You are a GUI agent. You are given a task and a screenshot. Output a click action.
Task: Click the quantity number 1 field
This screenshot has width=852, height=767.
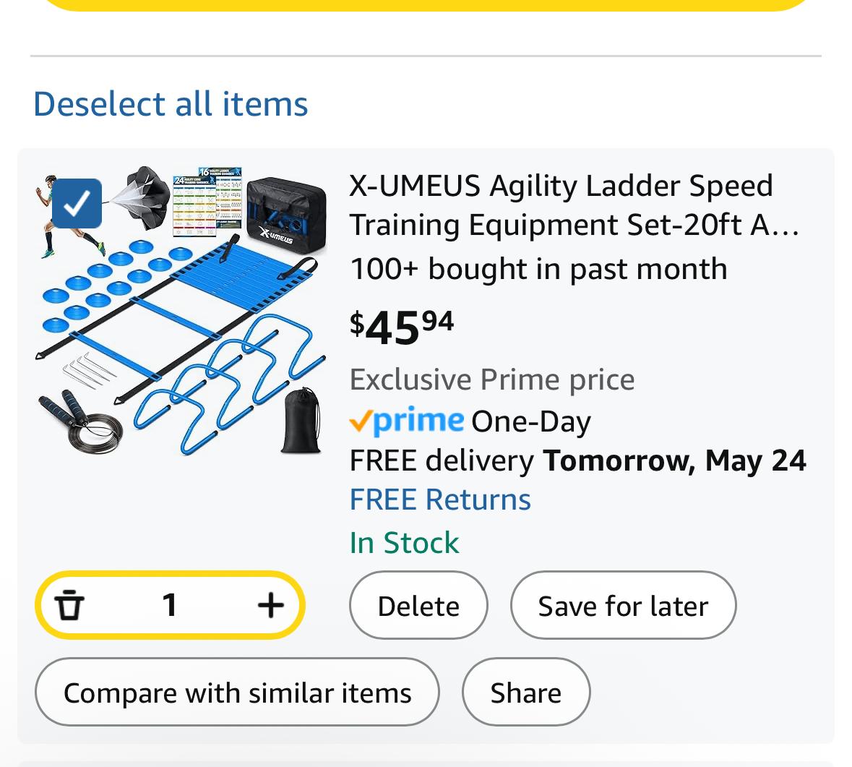coord(170,605)
